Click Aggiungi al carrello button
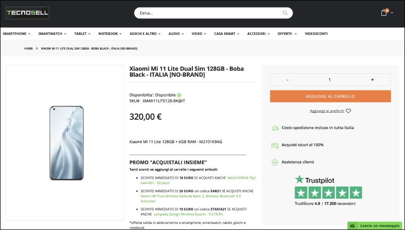Screen dimensions: 405x230 (331, 96)
